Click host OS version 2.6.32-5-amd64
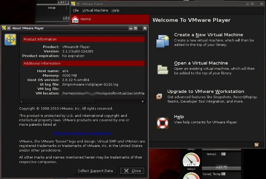The height and width of the screenshot is (179, 266). pos(76,80)
